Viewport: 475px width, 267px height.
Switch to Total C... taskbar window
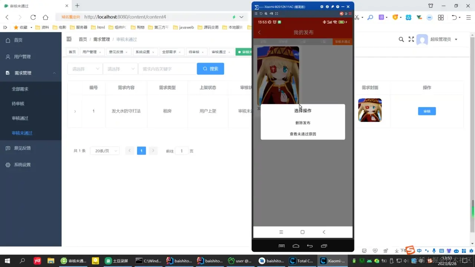(x=302, y=261)
